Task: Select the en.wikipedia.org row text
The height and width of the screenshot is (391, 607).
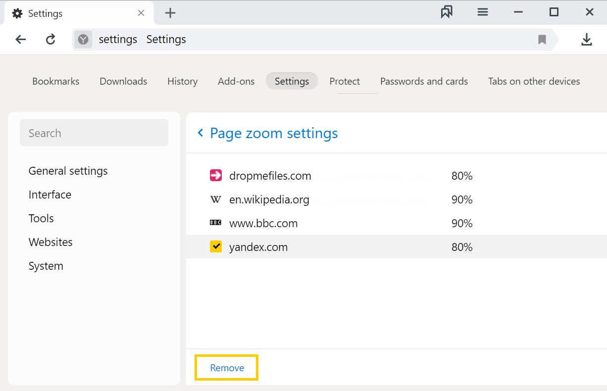Action: pyautogui.click(x=269, y=199)
